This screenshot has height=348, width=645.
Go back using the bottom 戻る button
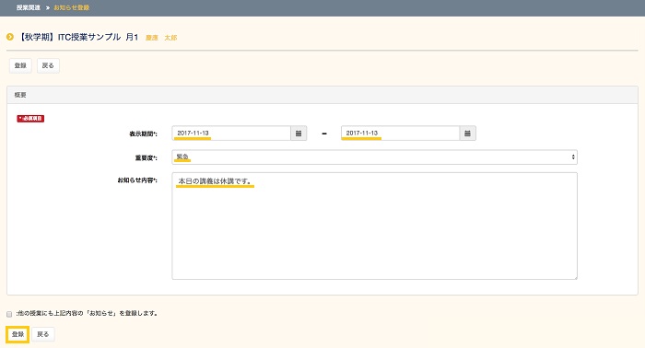43,334
